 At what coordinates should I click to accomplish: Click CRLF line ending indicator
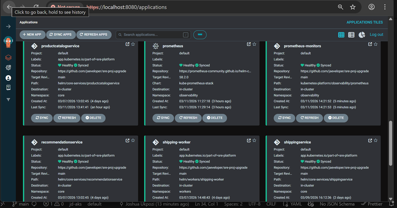(271, 204)
